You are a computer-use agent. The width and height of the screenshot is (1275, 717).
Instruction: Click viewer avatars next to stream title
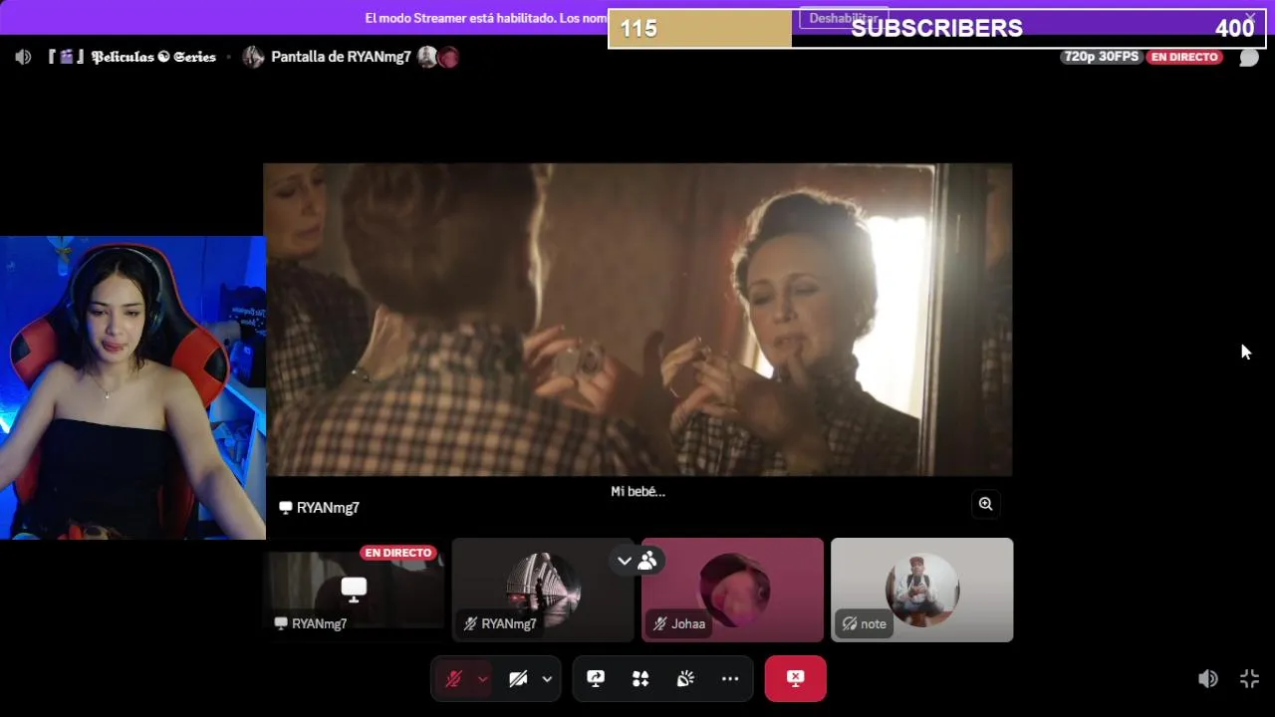pos(438,57)
